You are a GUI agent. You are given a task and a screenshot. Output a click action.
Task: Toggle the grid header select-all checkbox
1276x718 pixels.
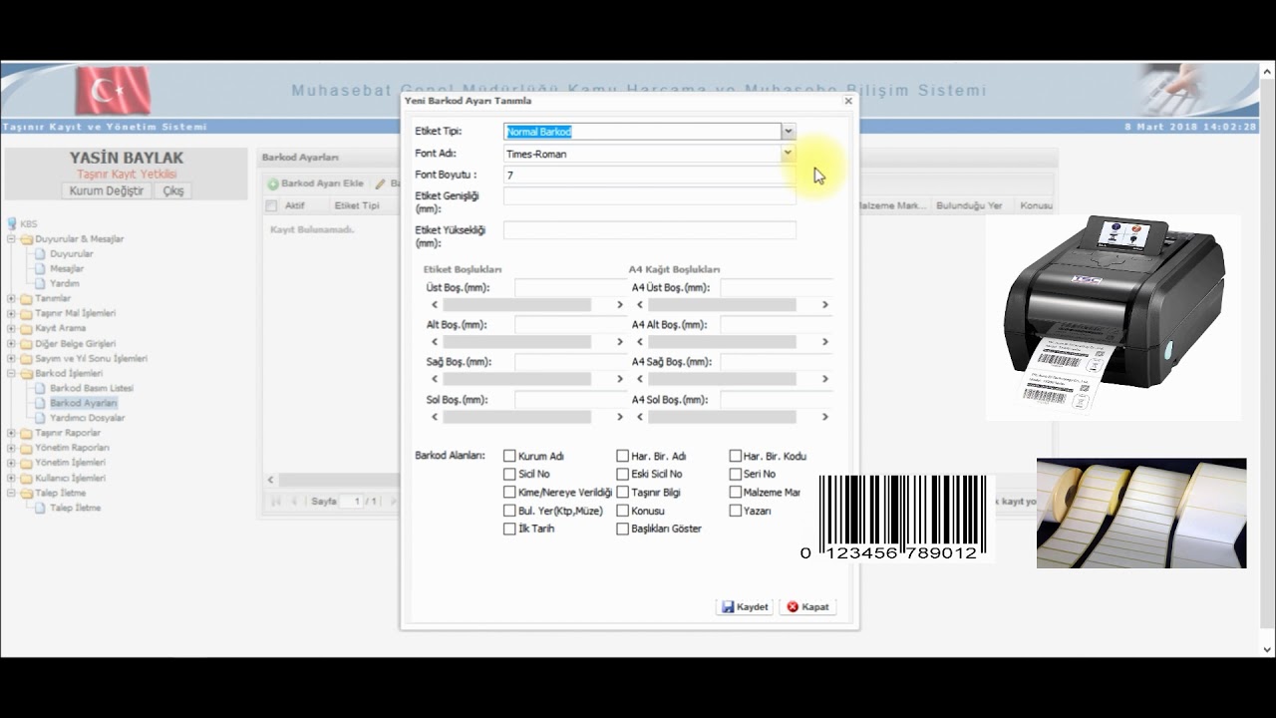(271, 205)
